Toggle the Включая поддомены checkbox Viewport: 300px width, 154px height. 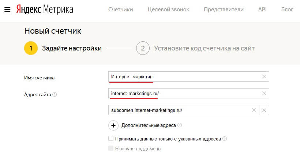click(111, 149)
